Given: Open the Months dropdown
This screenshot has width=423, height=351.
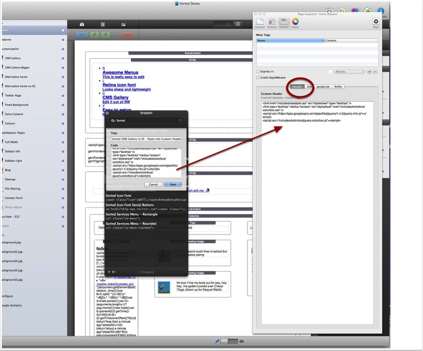Looking at the screenshot, I should pyautogui.click(x=350, y=71).
